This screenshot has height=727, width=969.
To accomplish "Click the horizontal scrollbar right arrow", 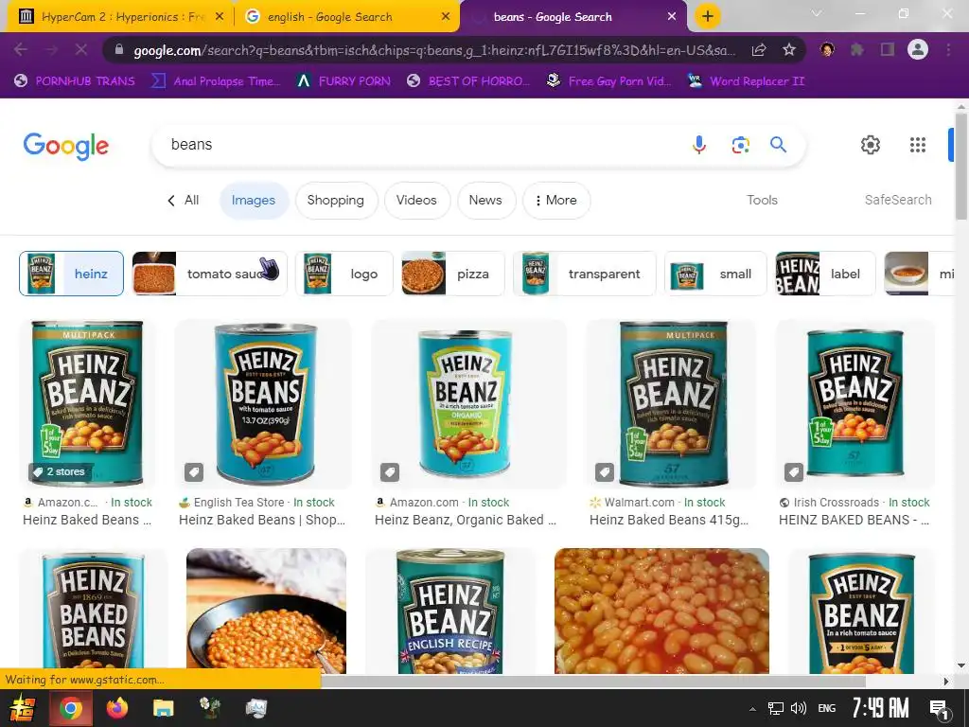I will point(946,682).
